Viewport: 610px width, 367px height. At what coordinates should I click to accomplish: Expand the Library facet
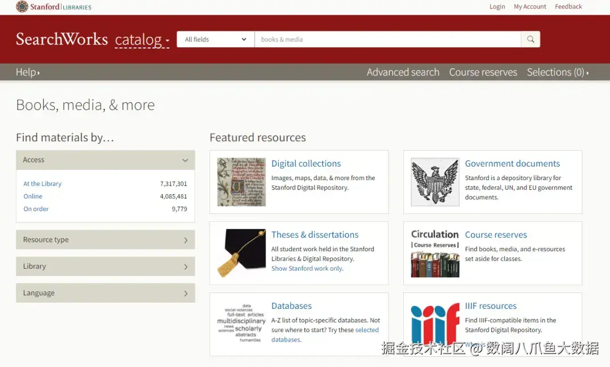[106, 266]
